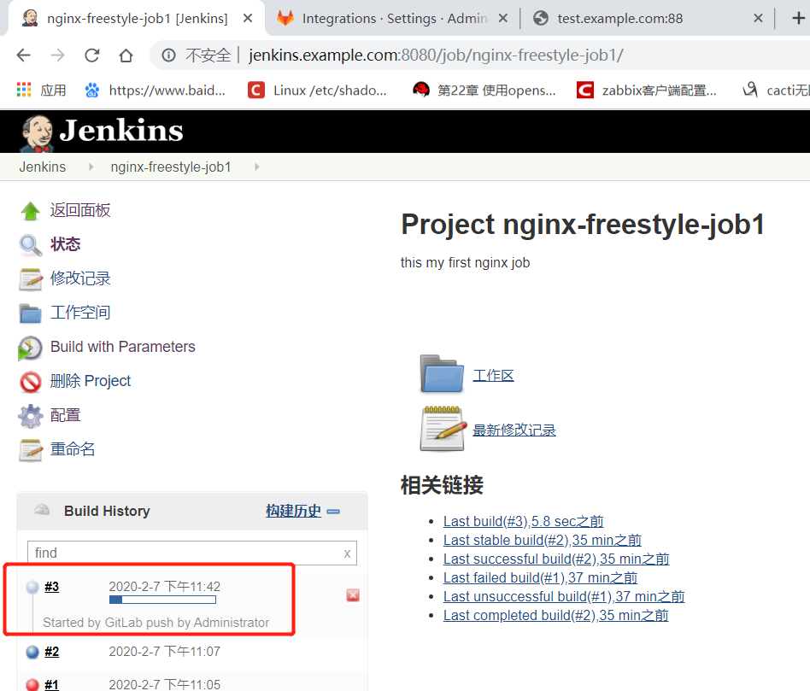Viewport: 810px width, 691px height.
Task: Click the Build with Parameters link
Action: pos(123,347)
